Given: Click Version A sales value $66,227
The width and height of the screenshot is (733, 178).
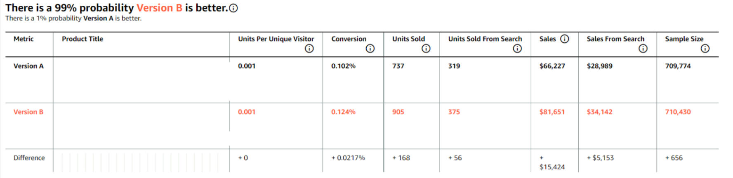Looking at the screenshot, I should point(552,66).
